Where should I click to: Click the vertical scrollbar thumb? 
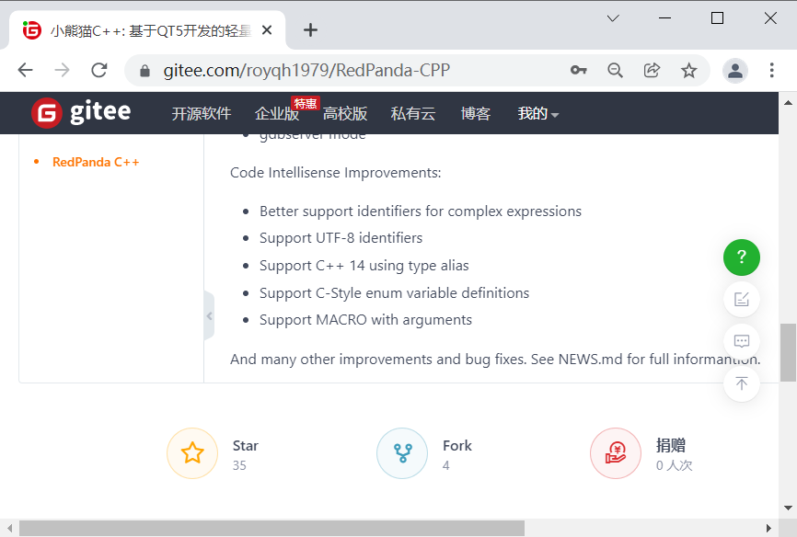coord(788,352)
